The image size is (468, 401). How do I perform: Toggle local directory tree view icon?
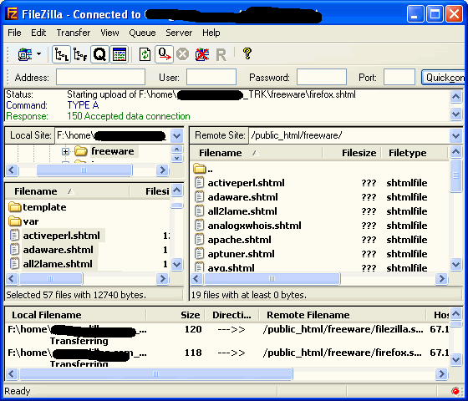[62, 54]
